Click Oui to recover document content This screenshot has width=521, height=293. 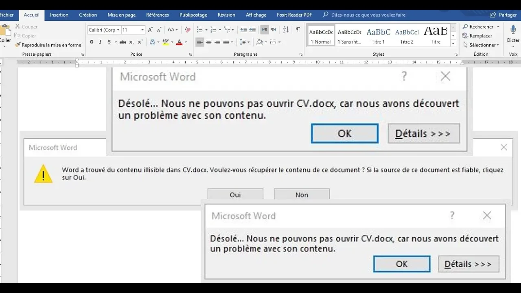[235, 194]
